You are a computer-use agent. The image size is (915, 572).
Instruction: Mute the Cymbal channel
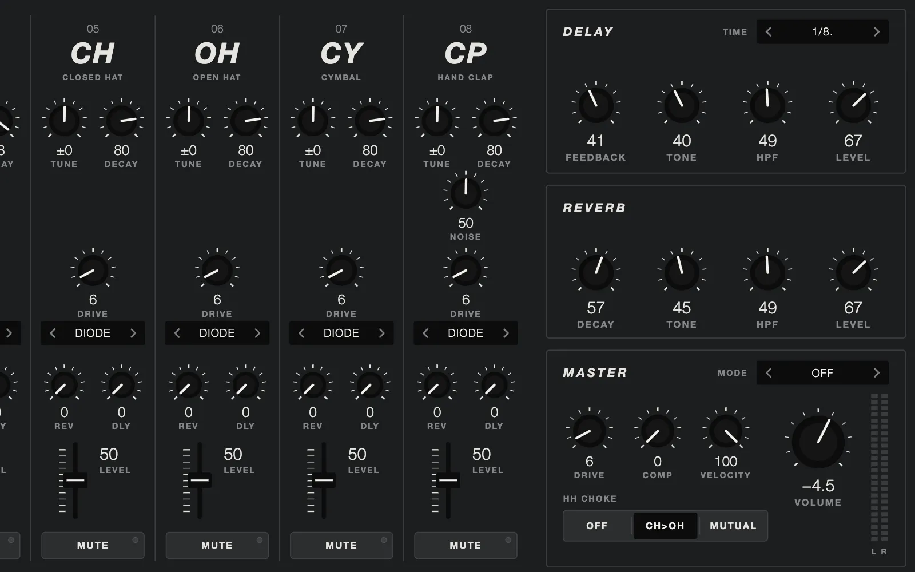click(x=341, y=545)
